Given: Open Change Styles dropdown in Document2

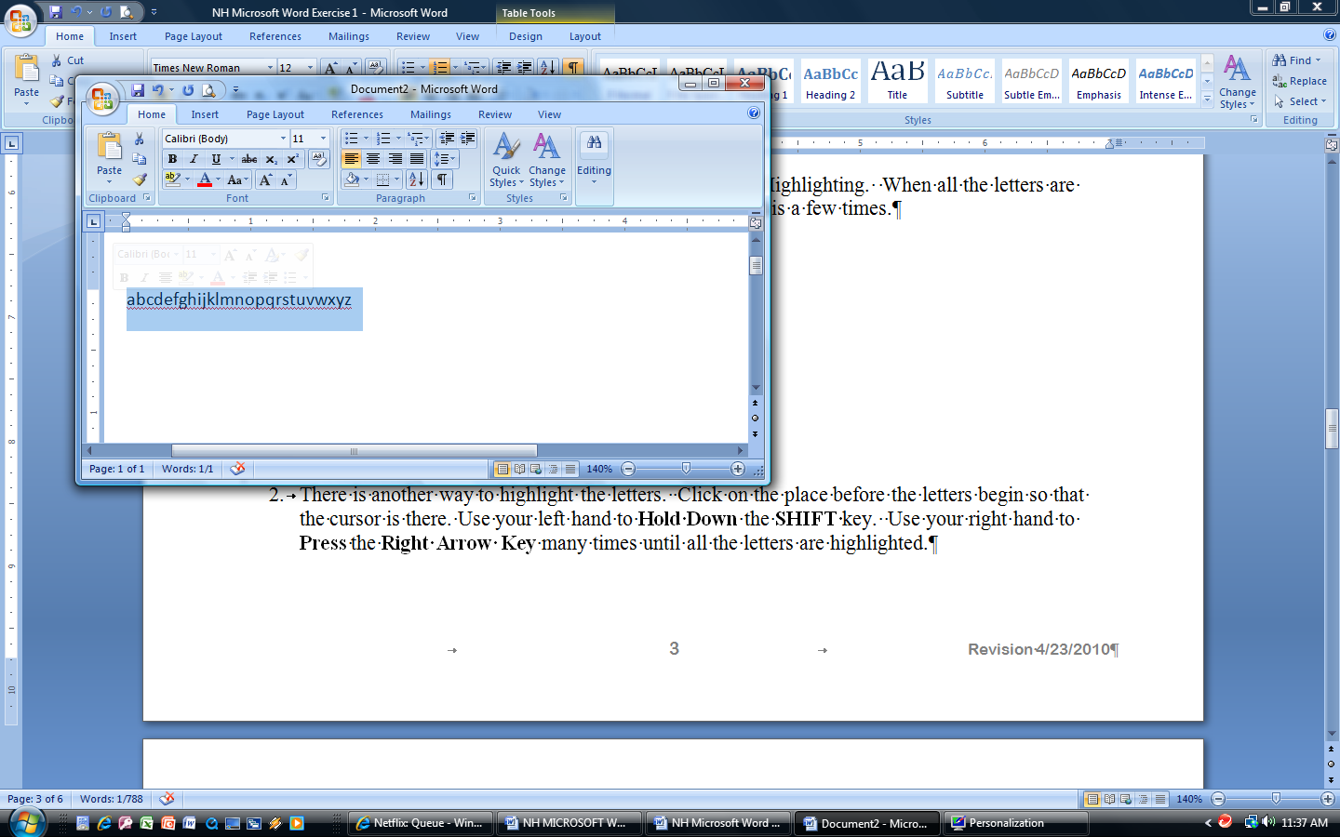Looking at the screenshot, I should point(547,160).
